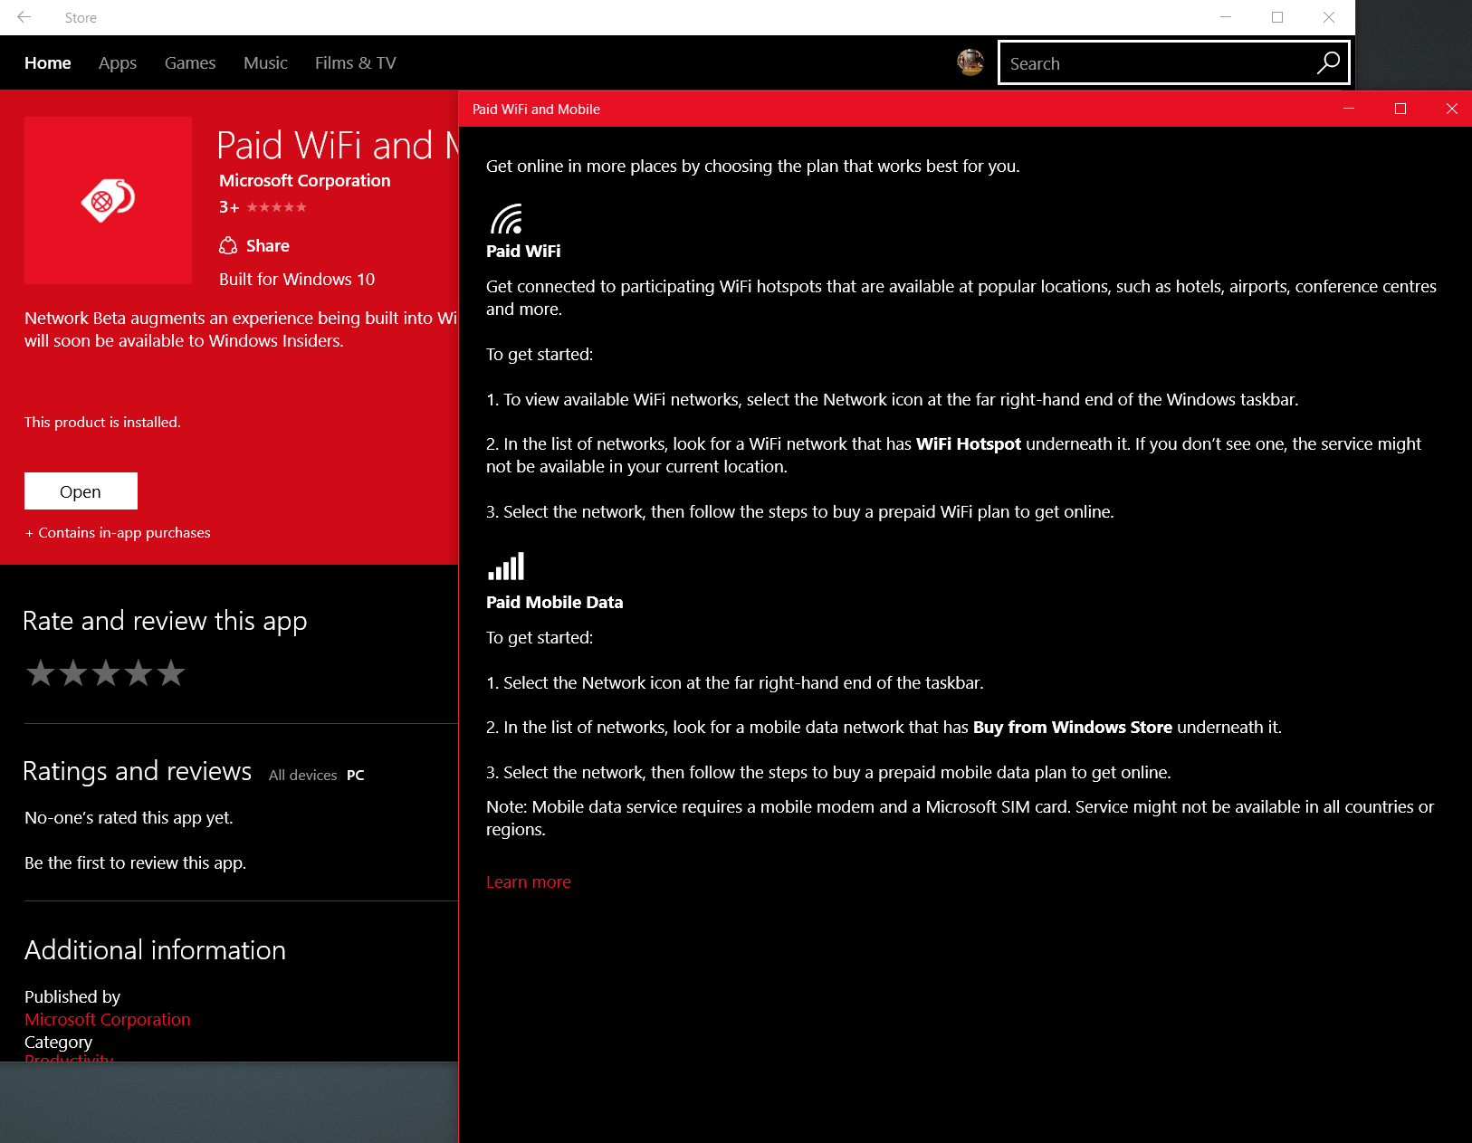This screenshot has width=1472, height=1143.
Task: Click 'No-one's rated this app yet.' text
Action: tap(129, 817)
